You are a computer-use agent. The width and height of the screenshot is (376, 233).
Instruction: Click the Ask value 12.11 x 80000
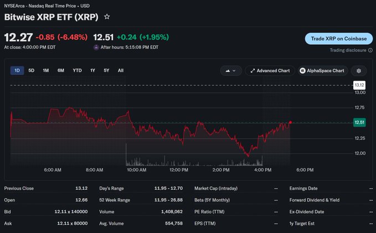(73, 224)
